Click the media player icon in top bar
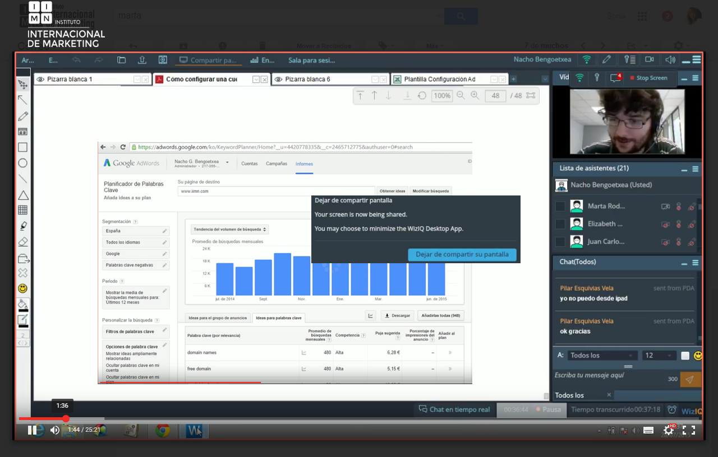 [163, 60]
